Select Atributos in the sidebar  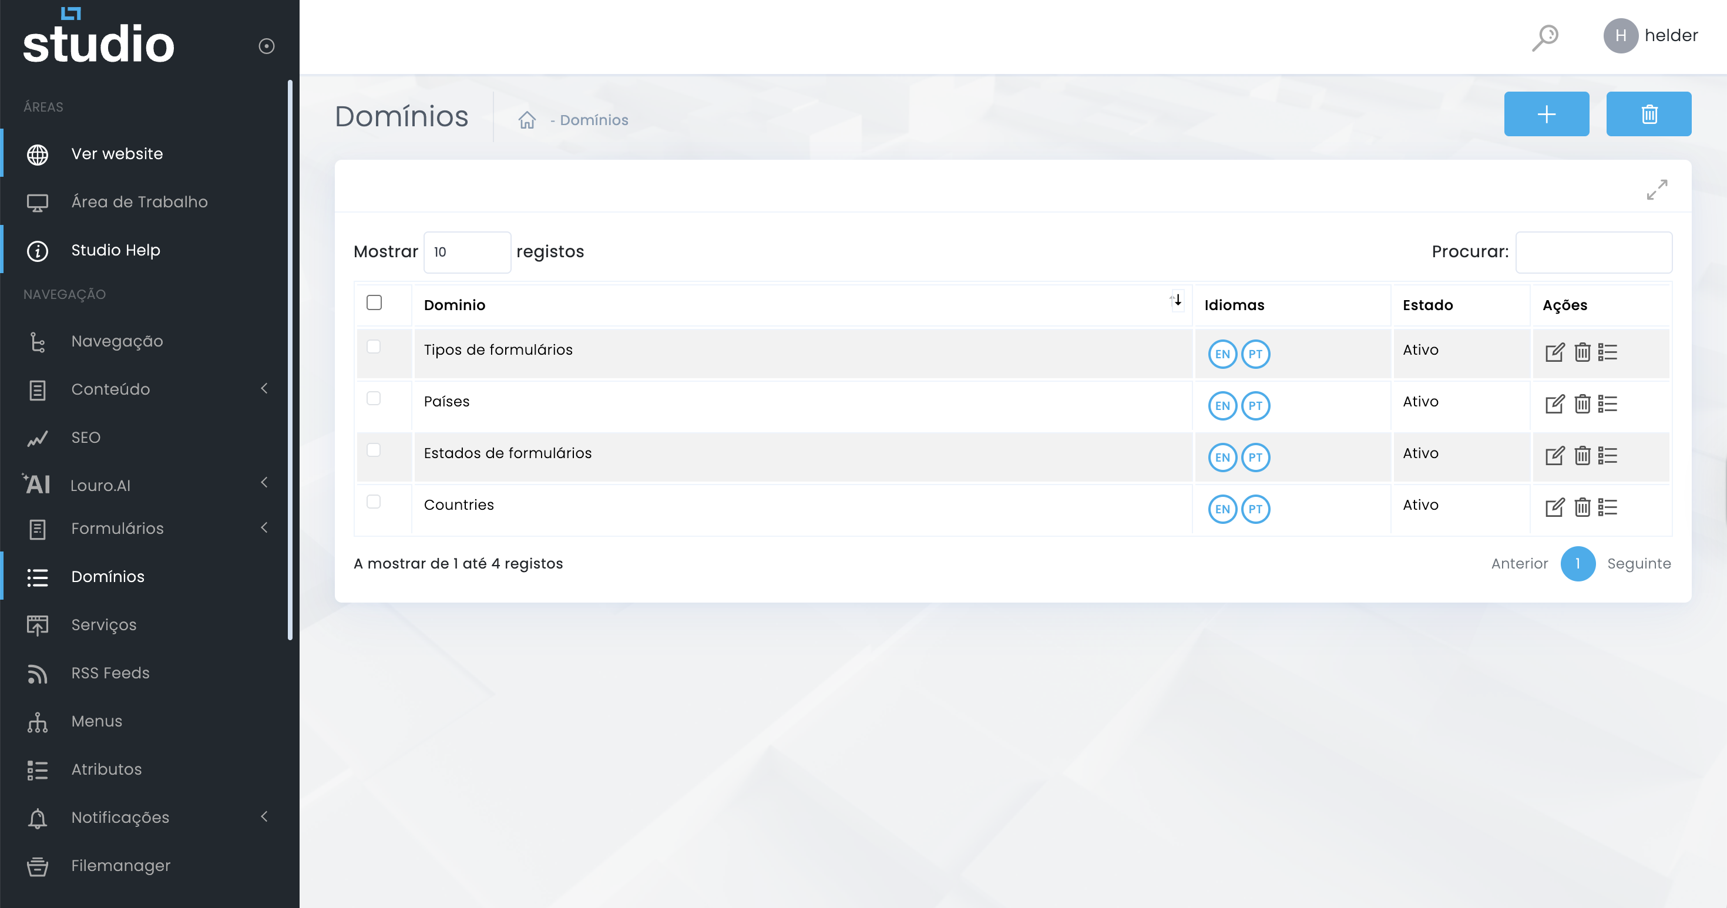106,769
